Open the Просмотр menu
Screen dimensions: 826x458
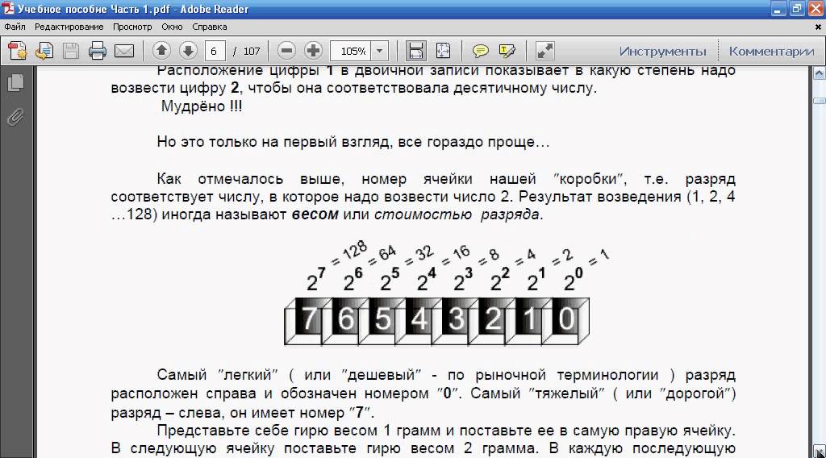[x=132, y=27]
